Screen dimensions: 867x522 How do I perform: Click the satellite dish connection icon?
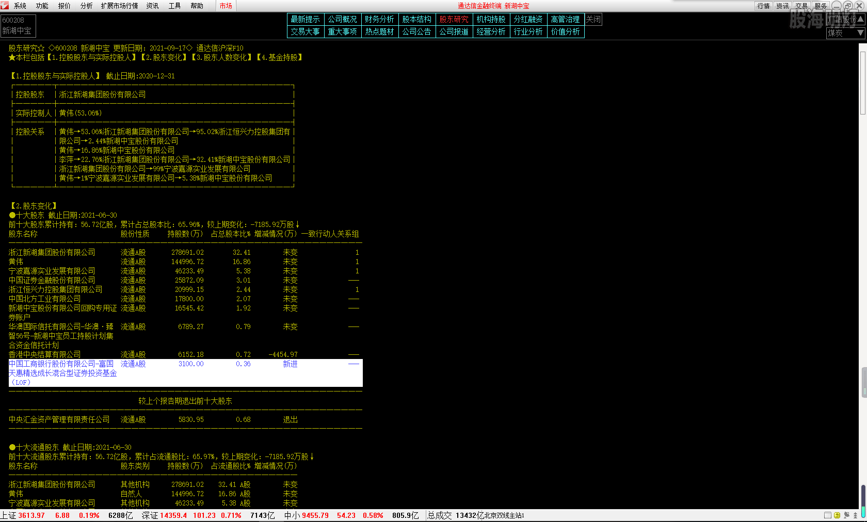(x=846, y=515)
